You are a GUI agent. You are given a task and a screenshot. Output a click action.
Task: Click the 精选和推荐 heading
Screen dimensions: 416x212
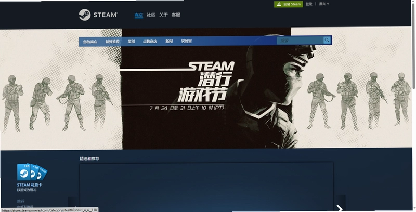(89, 158)
